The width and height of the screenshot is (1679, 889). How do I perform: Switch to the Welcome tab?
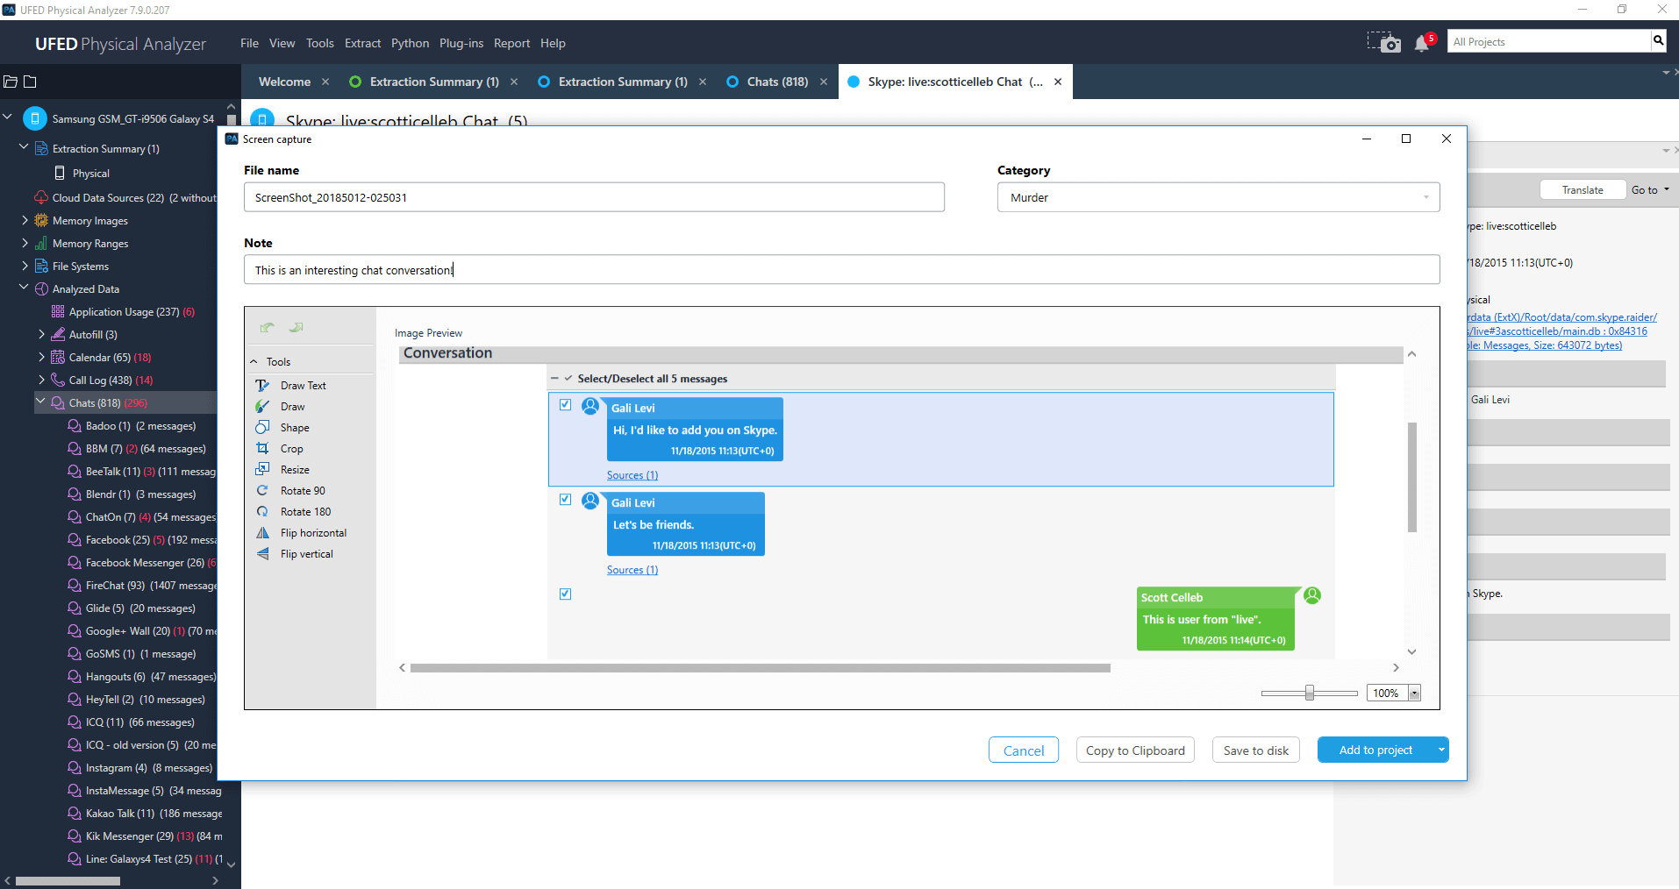coord(284,82)
